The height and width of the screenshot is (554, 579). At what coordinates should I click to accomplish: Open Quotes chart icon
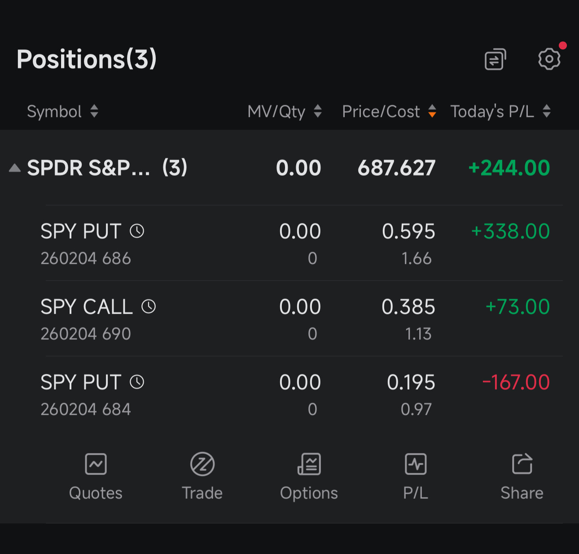pyautogui.click(x=96, y=464)
